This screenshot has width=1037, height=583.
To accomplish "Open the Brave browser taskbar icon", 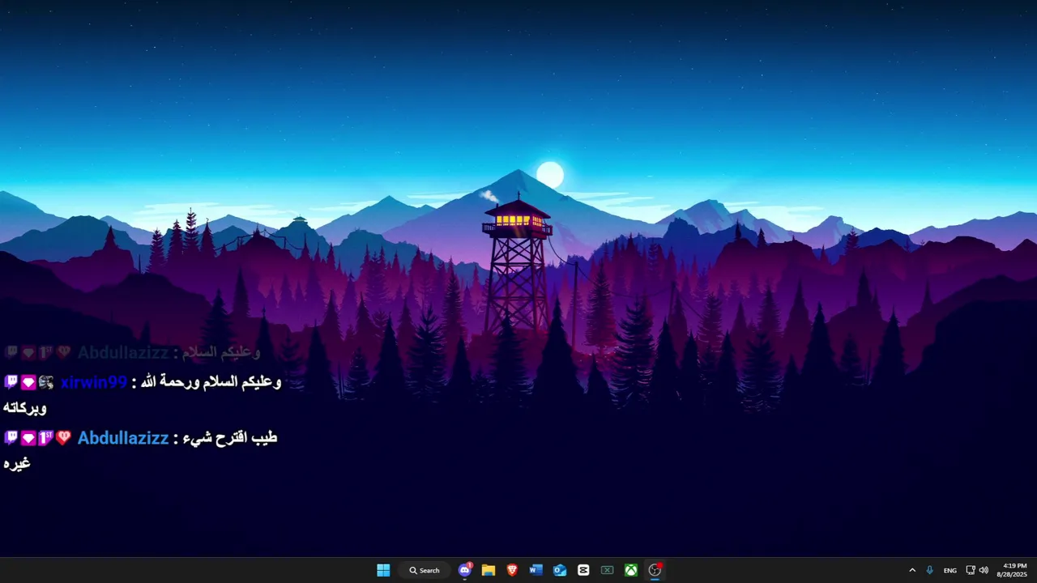I will coord(512,570).
